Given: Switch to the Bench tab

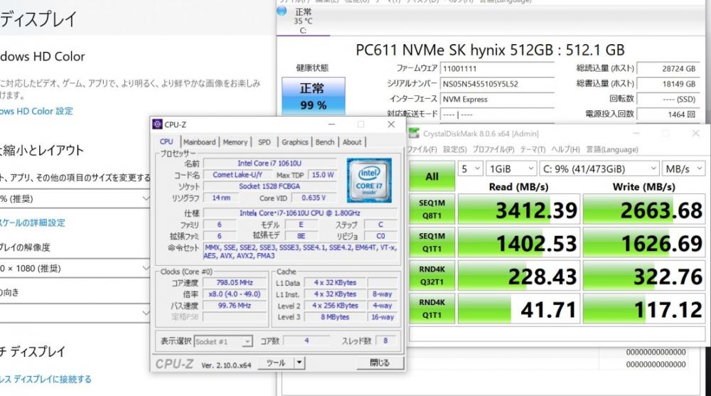Looking at the screenshot, I should (325, 142).
